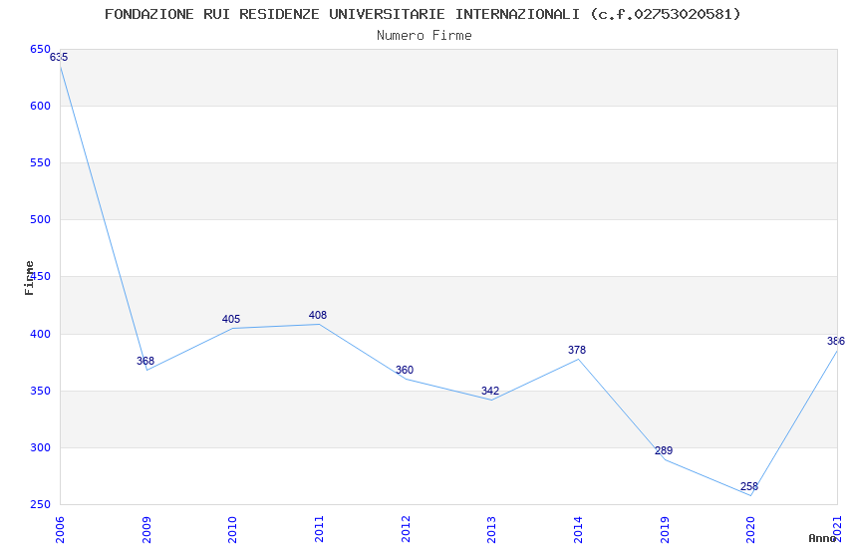
Task: Click the y-axis value 250
Action: [x=41, y=504]
